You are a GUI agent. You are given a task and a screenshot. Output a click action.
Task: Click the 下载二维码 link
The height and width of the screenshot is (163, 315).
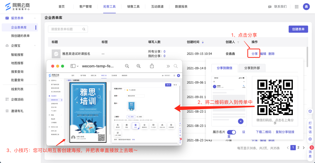coord(264,132)
